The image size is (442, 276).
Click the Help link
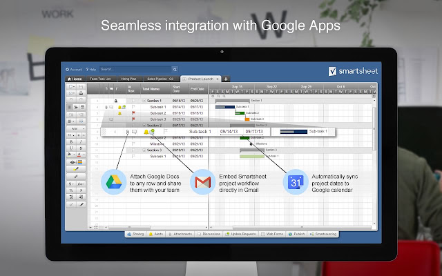[91, 70]
